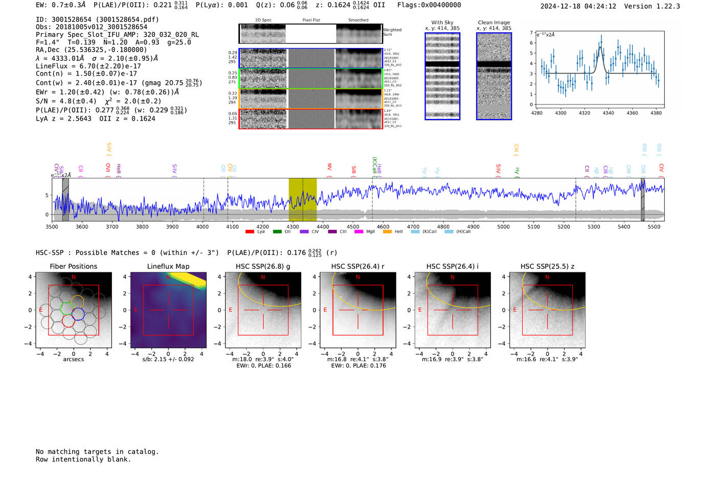Click the "Obs: 20181005v012_3001528654" text
716x487 pixels.
click(92, 27)
